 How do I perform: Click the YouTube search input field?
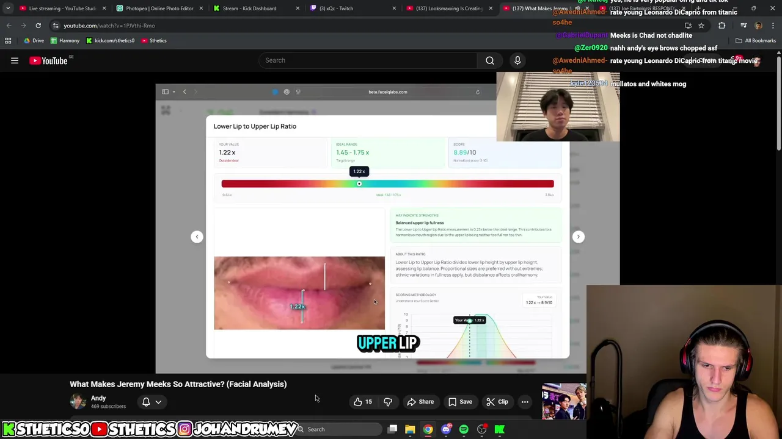click(368, 60)
